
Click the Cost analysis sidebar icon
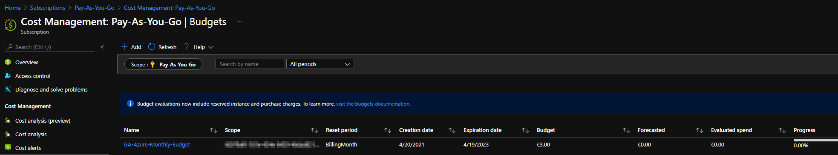[x=8, y=134]
